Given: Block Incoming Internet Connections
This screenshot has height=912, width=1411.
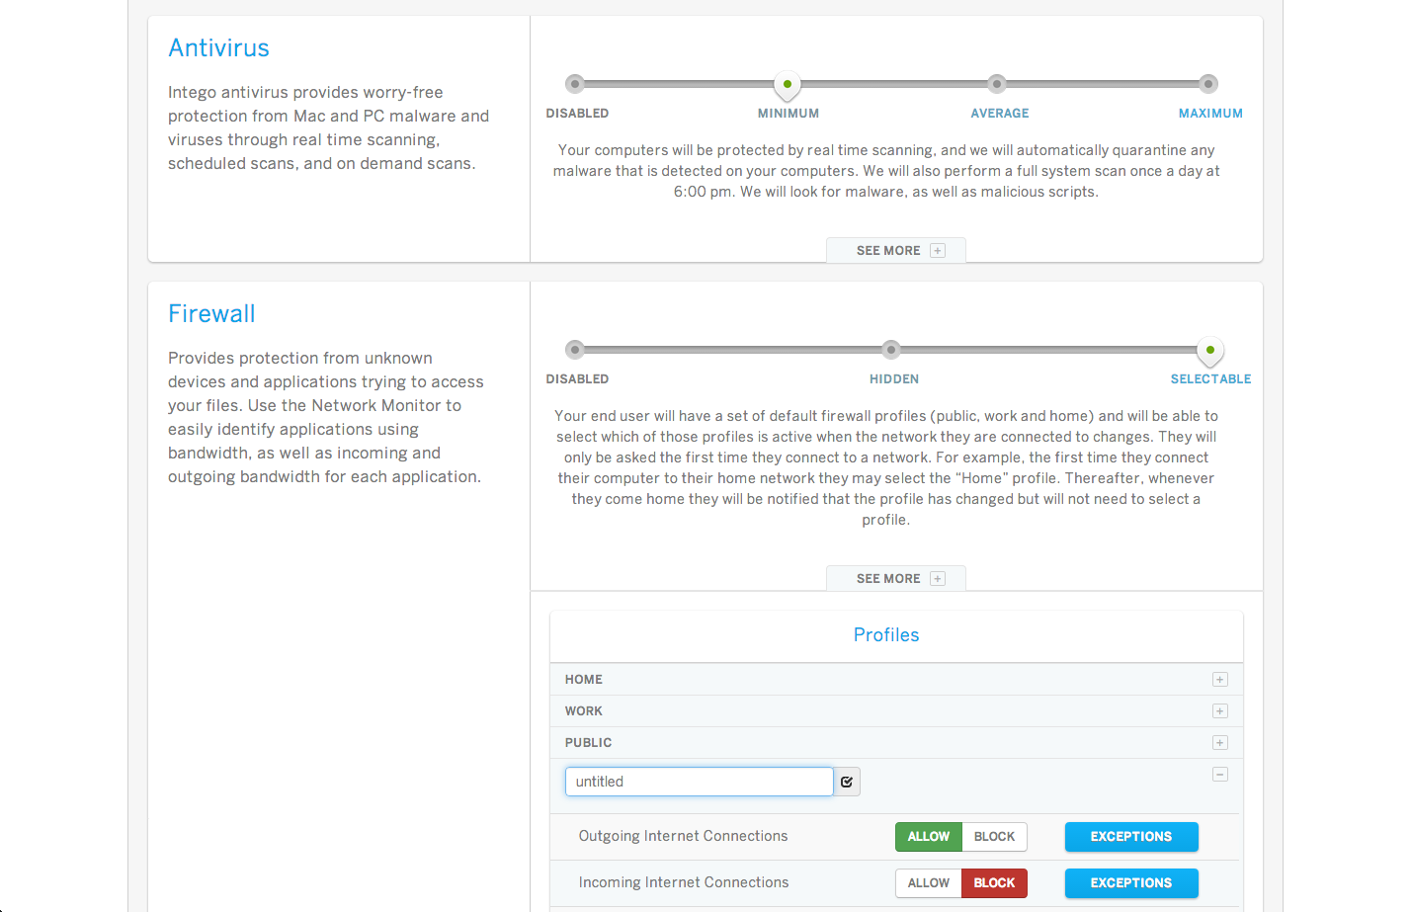Looking at the screenshot, I should tap(995, 883).
